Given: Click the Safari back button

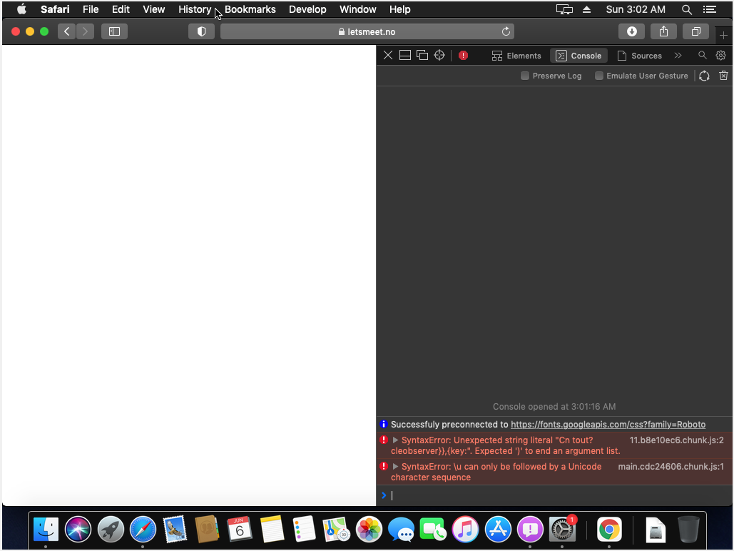Looking at the screenshot, I should click(x=66, y=31).
